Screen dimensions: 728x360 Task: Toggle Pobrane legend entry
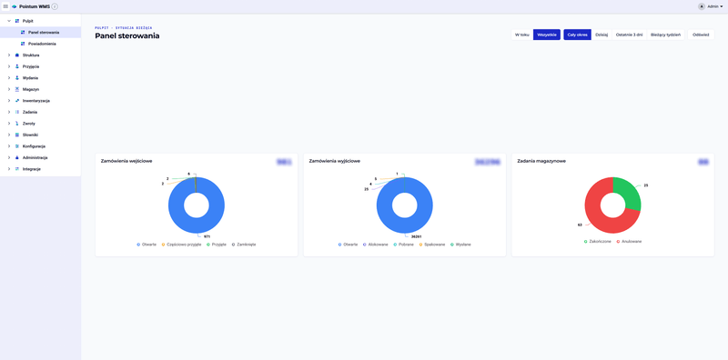point(403,245)
